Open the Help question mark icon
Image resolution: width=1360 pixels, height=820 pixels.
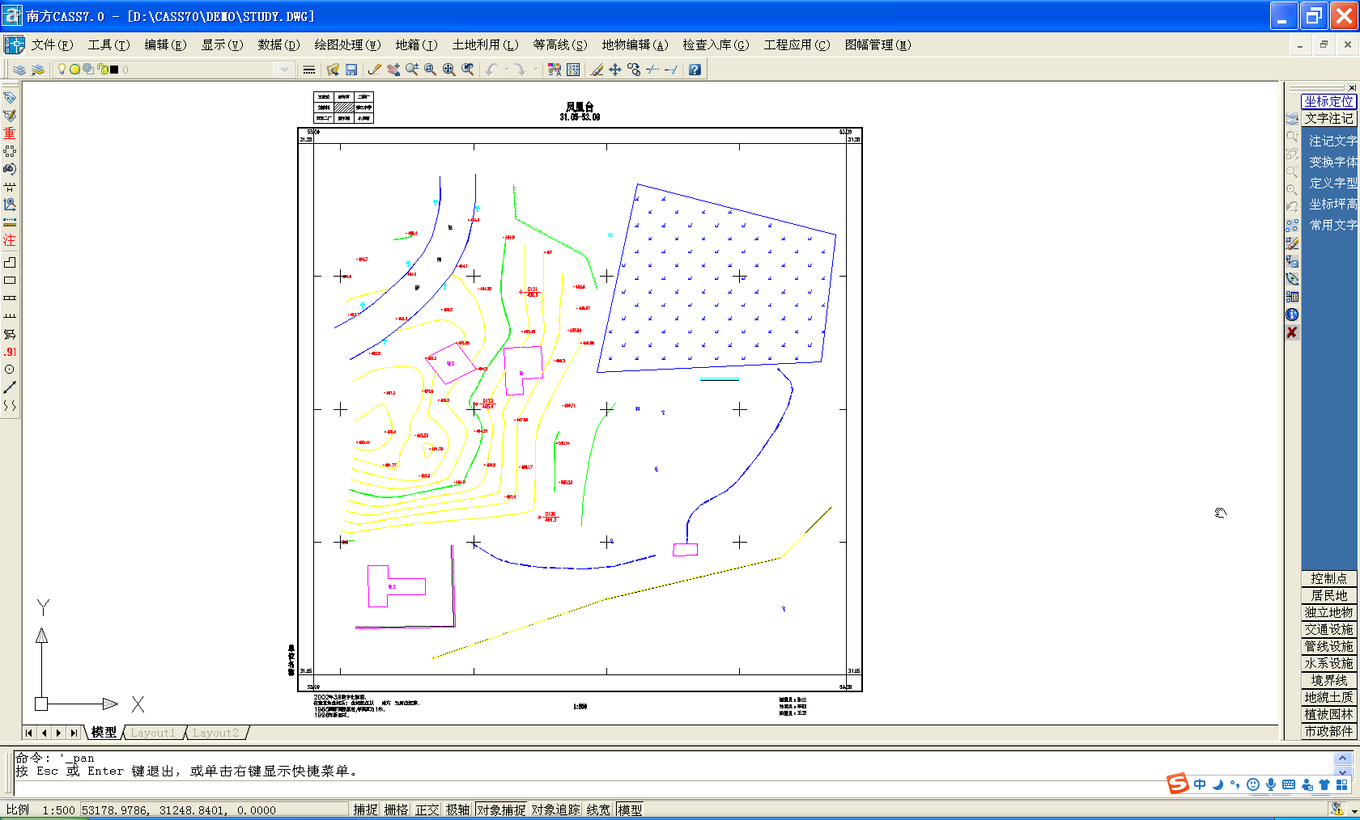pyautogui.click(x=695, y=70)
